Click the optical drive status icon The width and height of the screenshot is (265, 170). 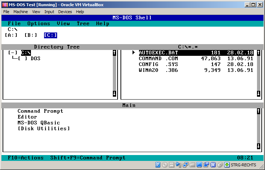click(165, 165)
